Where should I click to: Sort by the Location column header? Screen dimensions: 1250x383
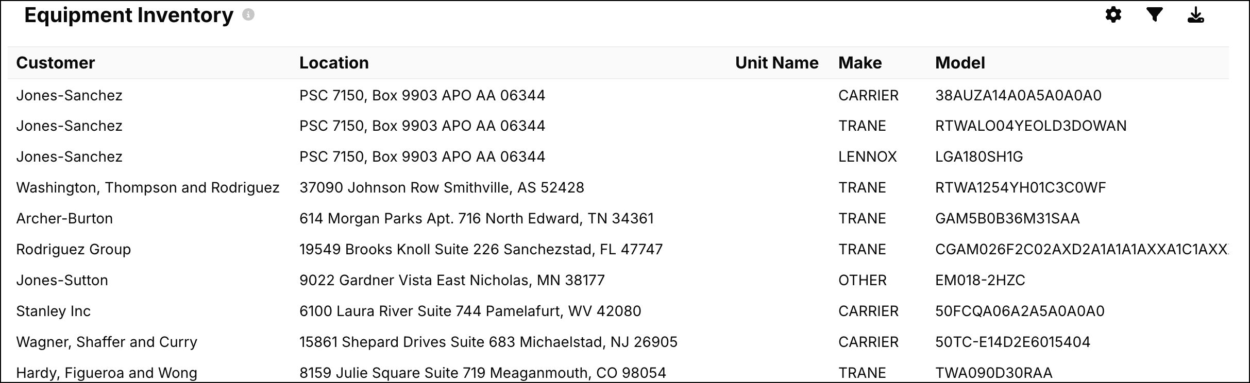click(x=334, y=63)
